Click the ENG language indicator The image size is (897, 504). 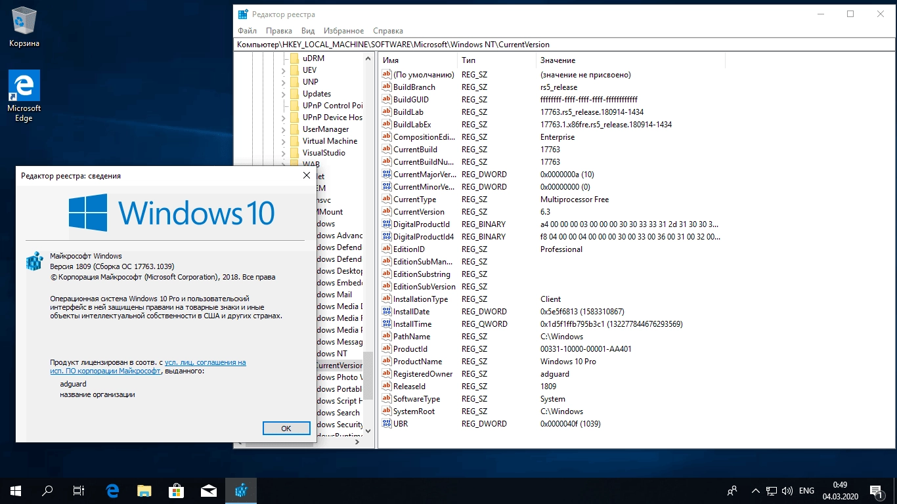(806, 490)
